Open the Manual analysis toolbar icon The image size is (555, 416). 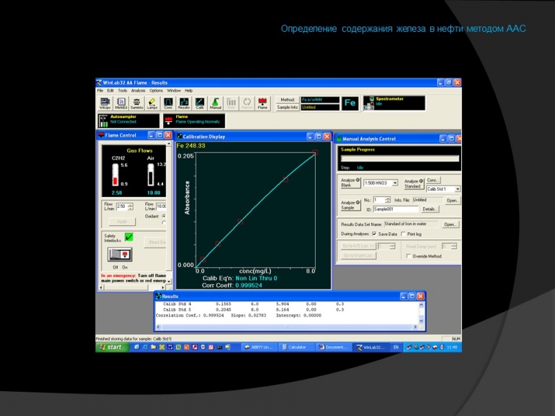pyautogui.click(x=215, y=103)
